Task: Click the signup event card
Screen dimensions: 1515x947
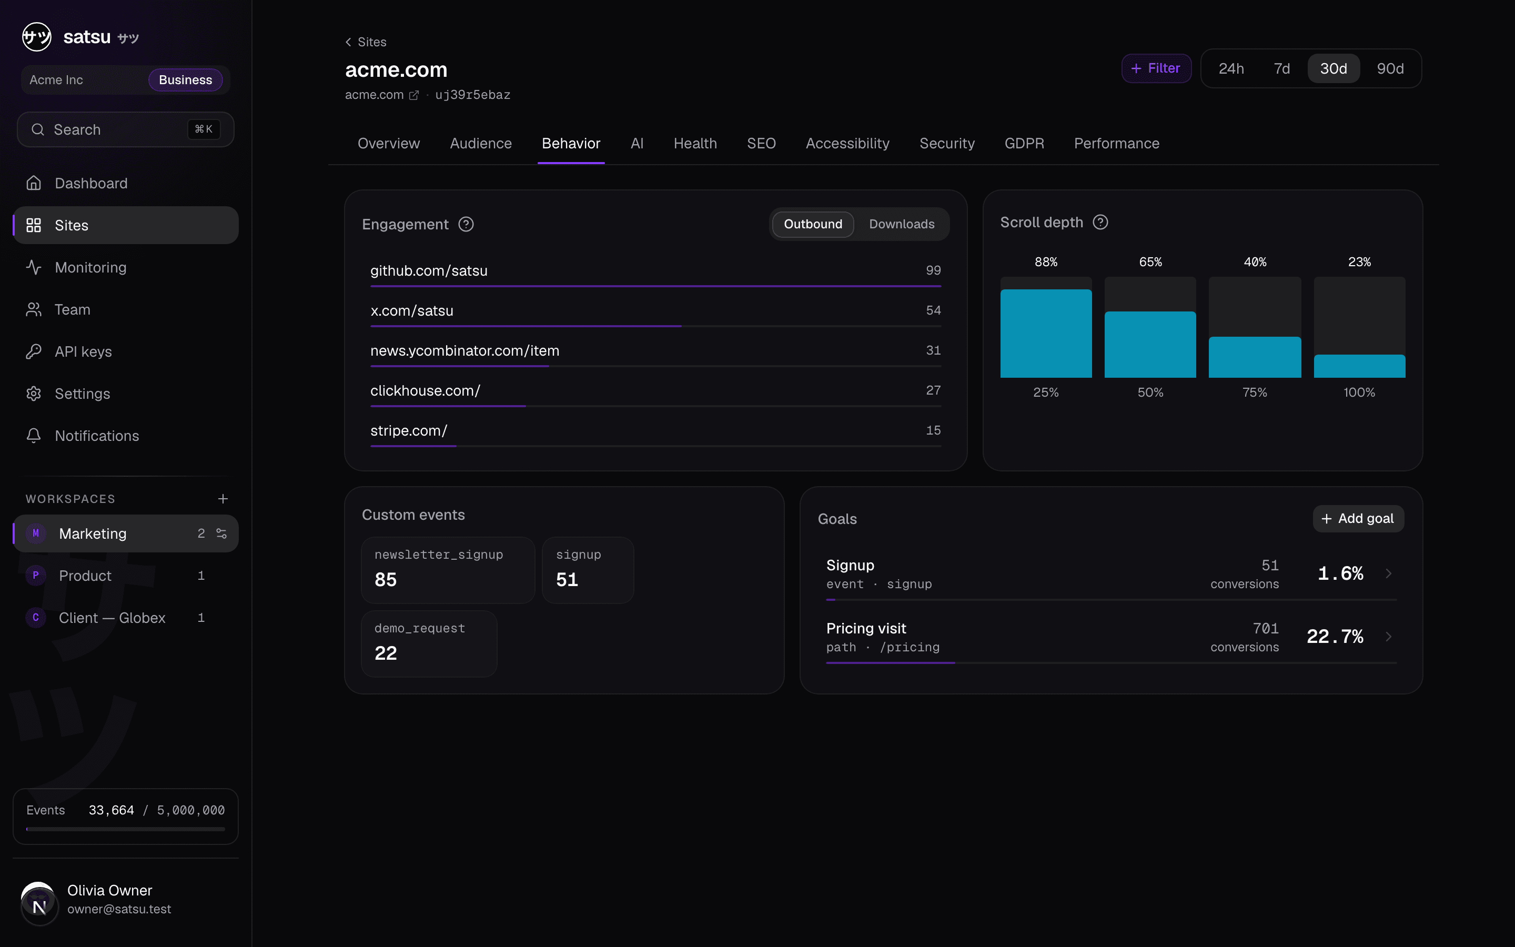Action: [x=587, y=570]
